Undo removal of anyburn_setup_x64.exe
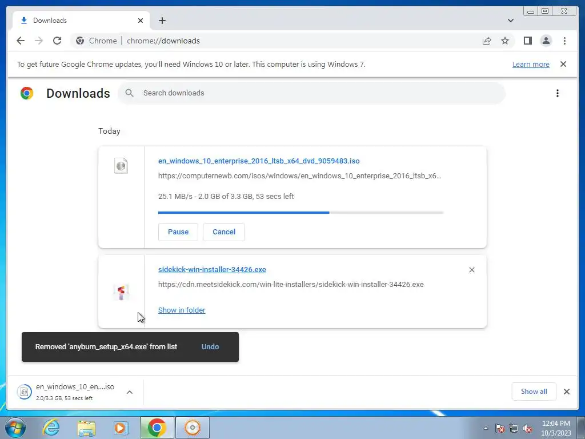Viewport: 585px width, 439px height. 210,347
